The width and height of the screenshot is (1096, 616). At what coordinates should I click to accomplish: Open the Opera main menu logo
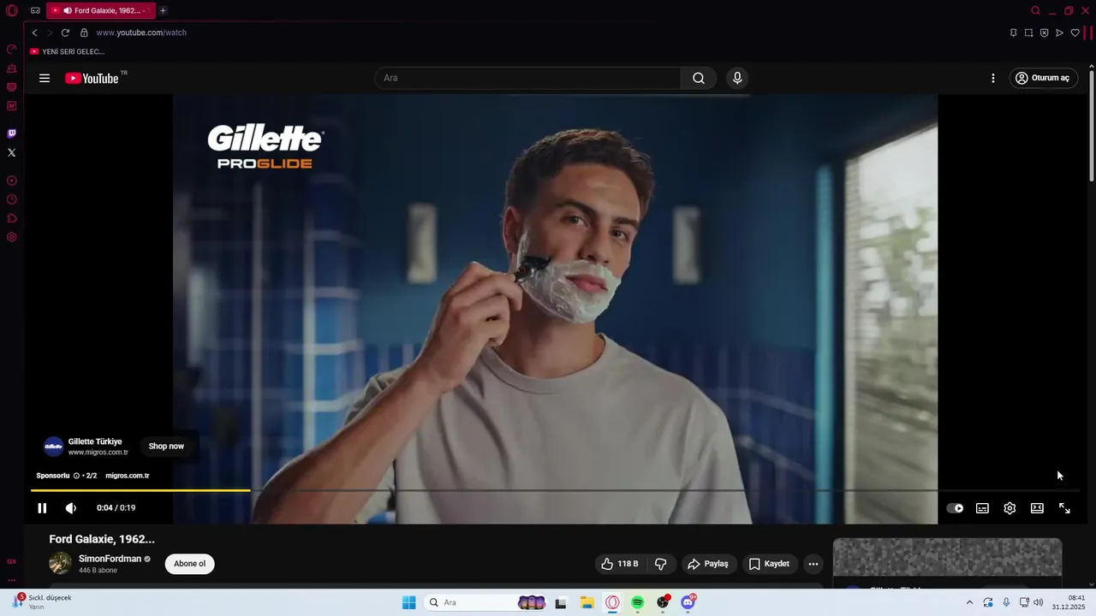(x=12, y=11)
